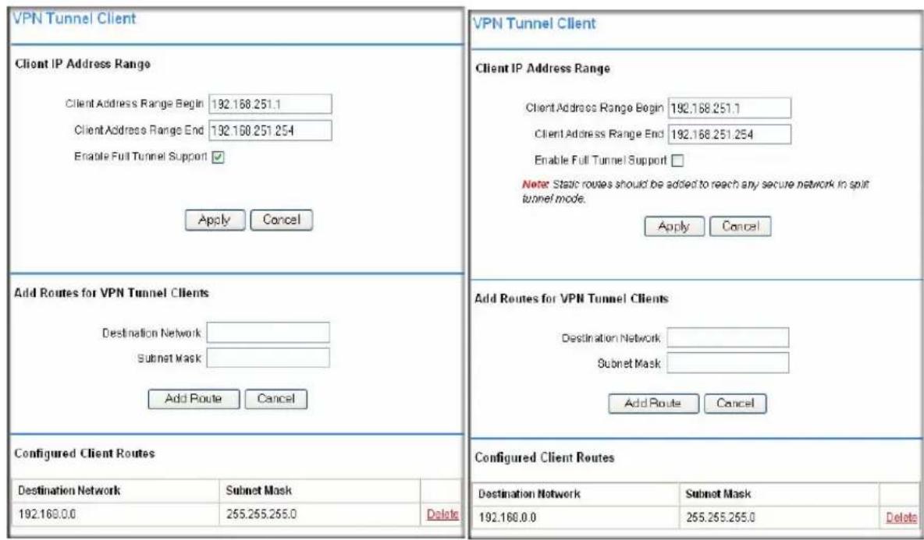
Task: Click Add Route button in left panel
Action: [x=194, y=399]
